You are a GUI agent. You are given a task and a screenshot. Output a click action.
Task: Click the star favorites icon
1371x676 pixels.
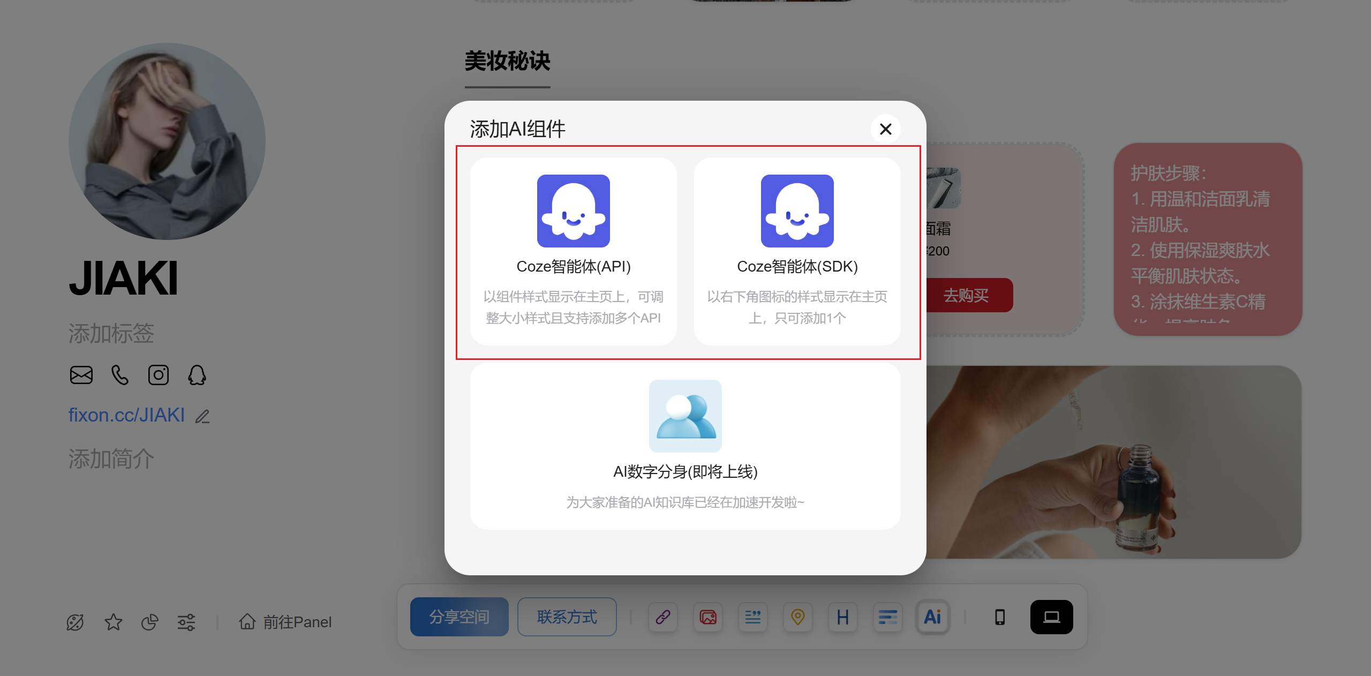point(113,622)
